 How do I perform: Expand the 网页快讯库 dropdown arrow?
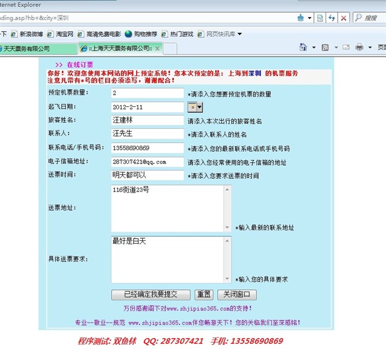coord(240,34)
